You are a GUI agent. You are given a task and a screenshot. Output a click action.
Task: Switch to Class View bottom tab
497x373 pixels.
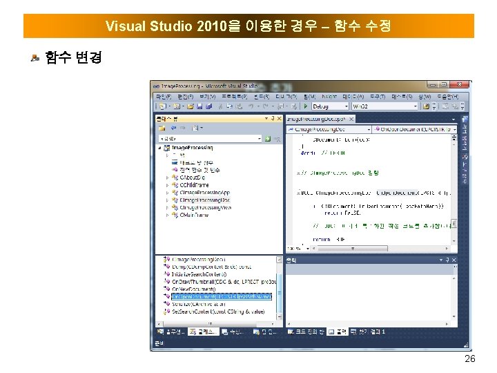tap(203, 332)
